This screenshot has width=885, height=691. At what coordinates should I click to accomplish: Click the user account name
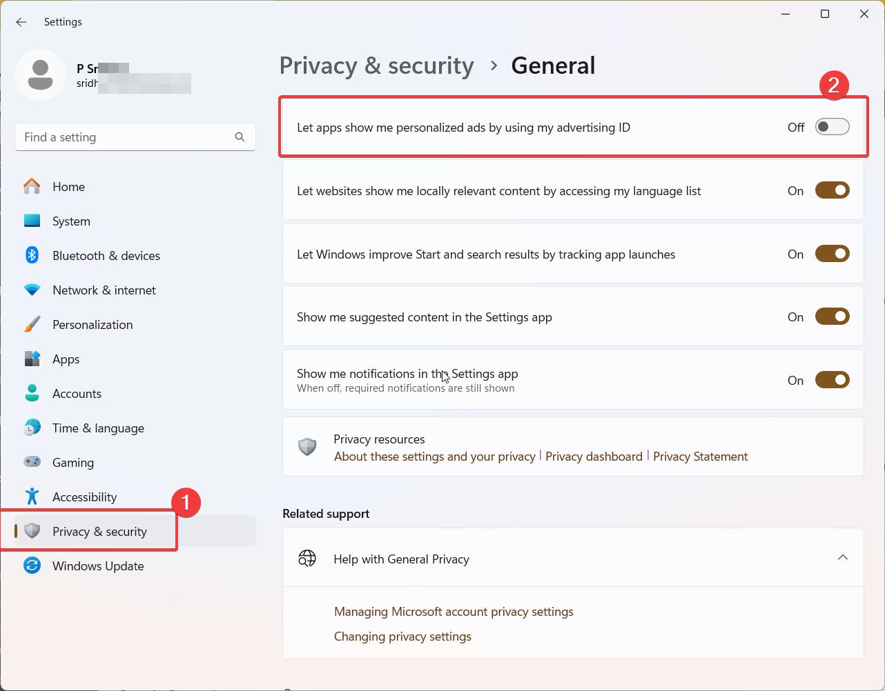(102, 68)
